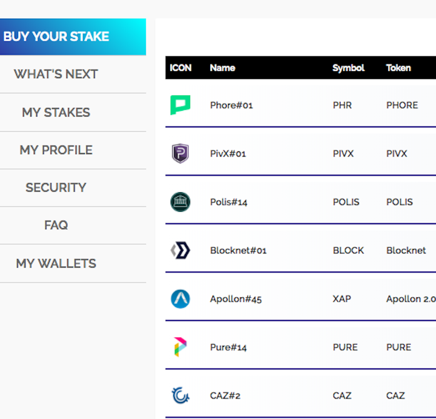The image size is (436, 419).
Task: Select the Phore#01 stake name
Action: tap(231, 105)
